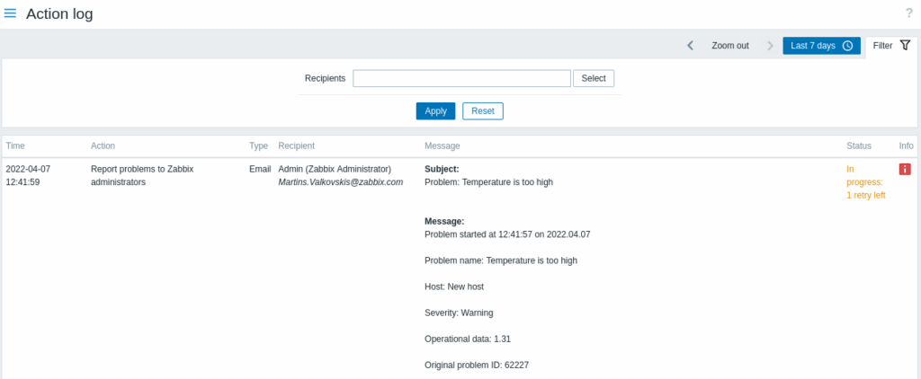Open the hamburger sidebar menu
Viewport: 921px width, 379px height.
pos(11,13)
